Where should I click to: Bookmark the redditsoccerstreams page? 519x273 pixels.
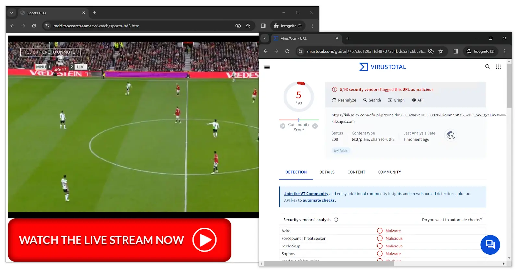(248, 26)
